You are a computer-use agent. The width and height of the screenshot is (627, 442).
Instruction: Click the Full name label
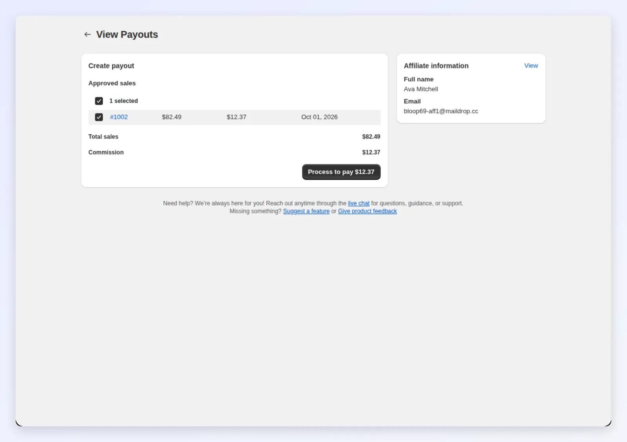[x=419, y=79]
